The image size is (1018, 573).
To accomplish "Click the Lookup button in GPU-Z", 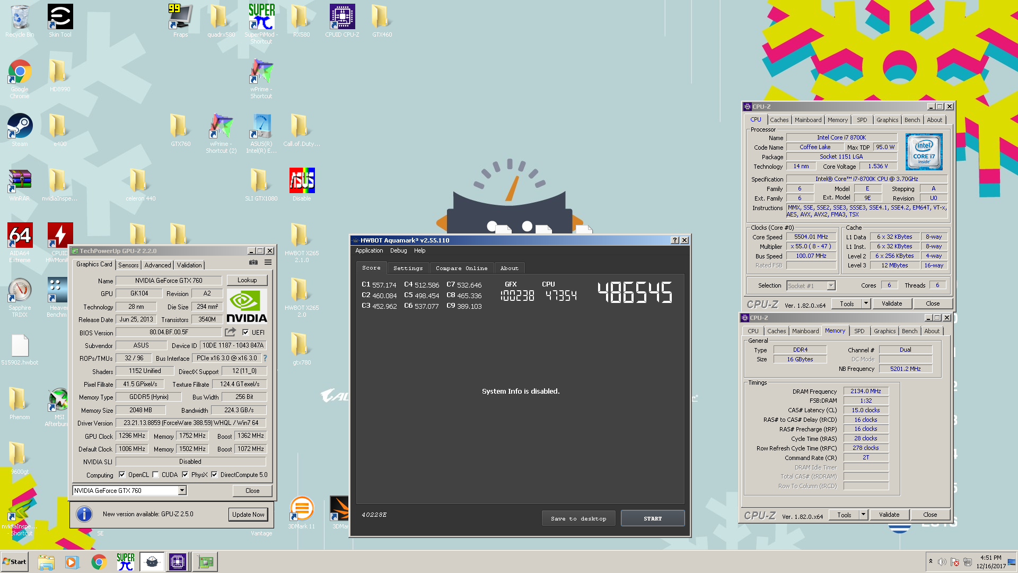I will pyautogui.click(x=247, y=280).
